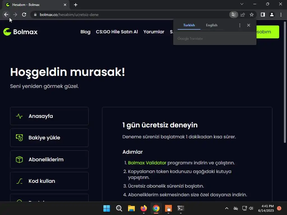Go back using the browser back arrow
The height and width of the screenshot is (215, 287).
point(6,15)
